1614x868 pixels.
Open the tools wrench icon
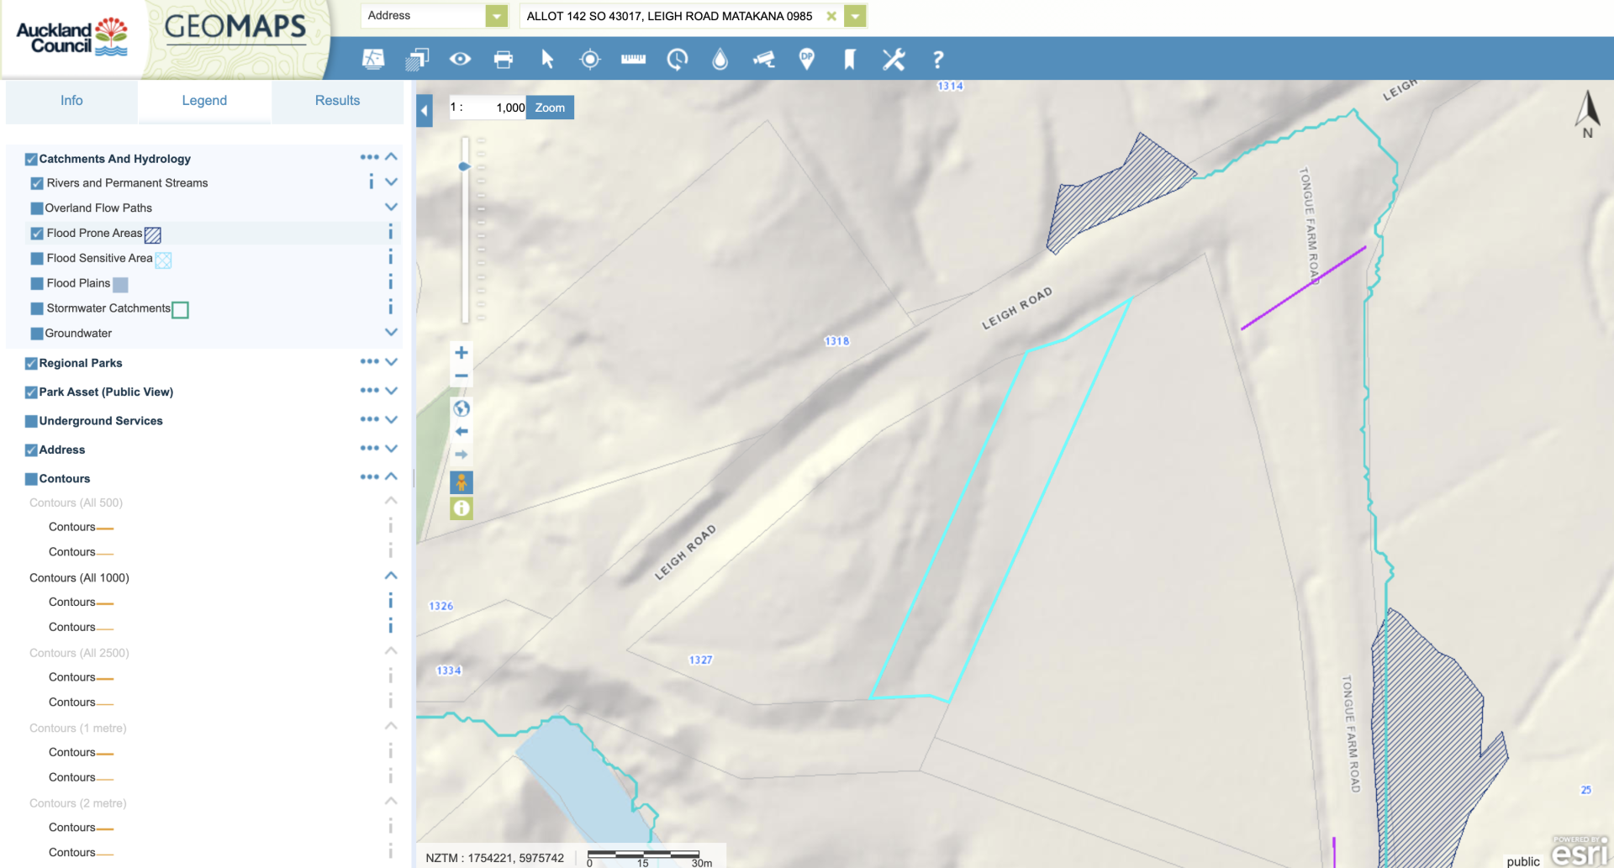pyautogui.click(x=893, y=59)
